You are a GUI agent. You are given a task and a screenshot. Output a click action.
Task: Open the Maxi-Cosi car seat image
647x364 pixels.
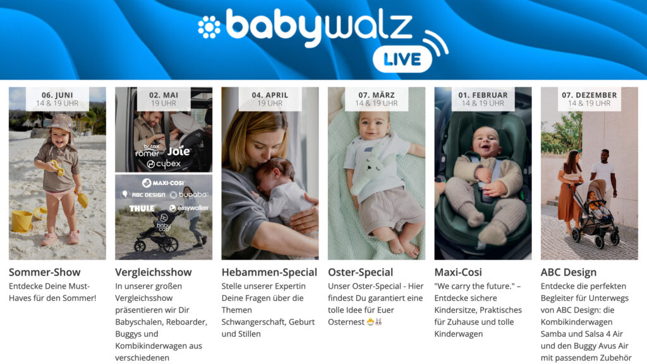tap(483, 173)
